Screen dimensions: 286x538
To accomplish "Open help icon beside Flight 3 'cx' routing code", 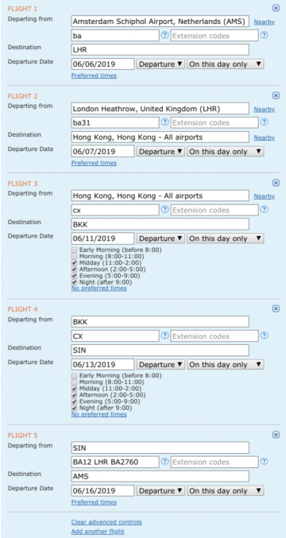I will tap(165, 209).
